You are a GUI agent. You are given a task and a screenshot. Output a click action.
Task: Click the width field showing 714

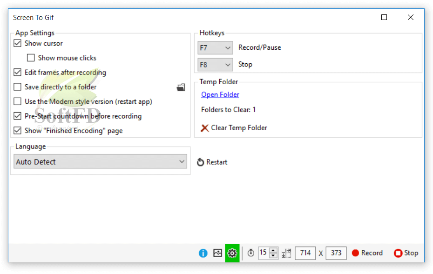click(x=305, y=253)
